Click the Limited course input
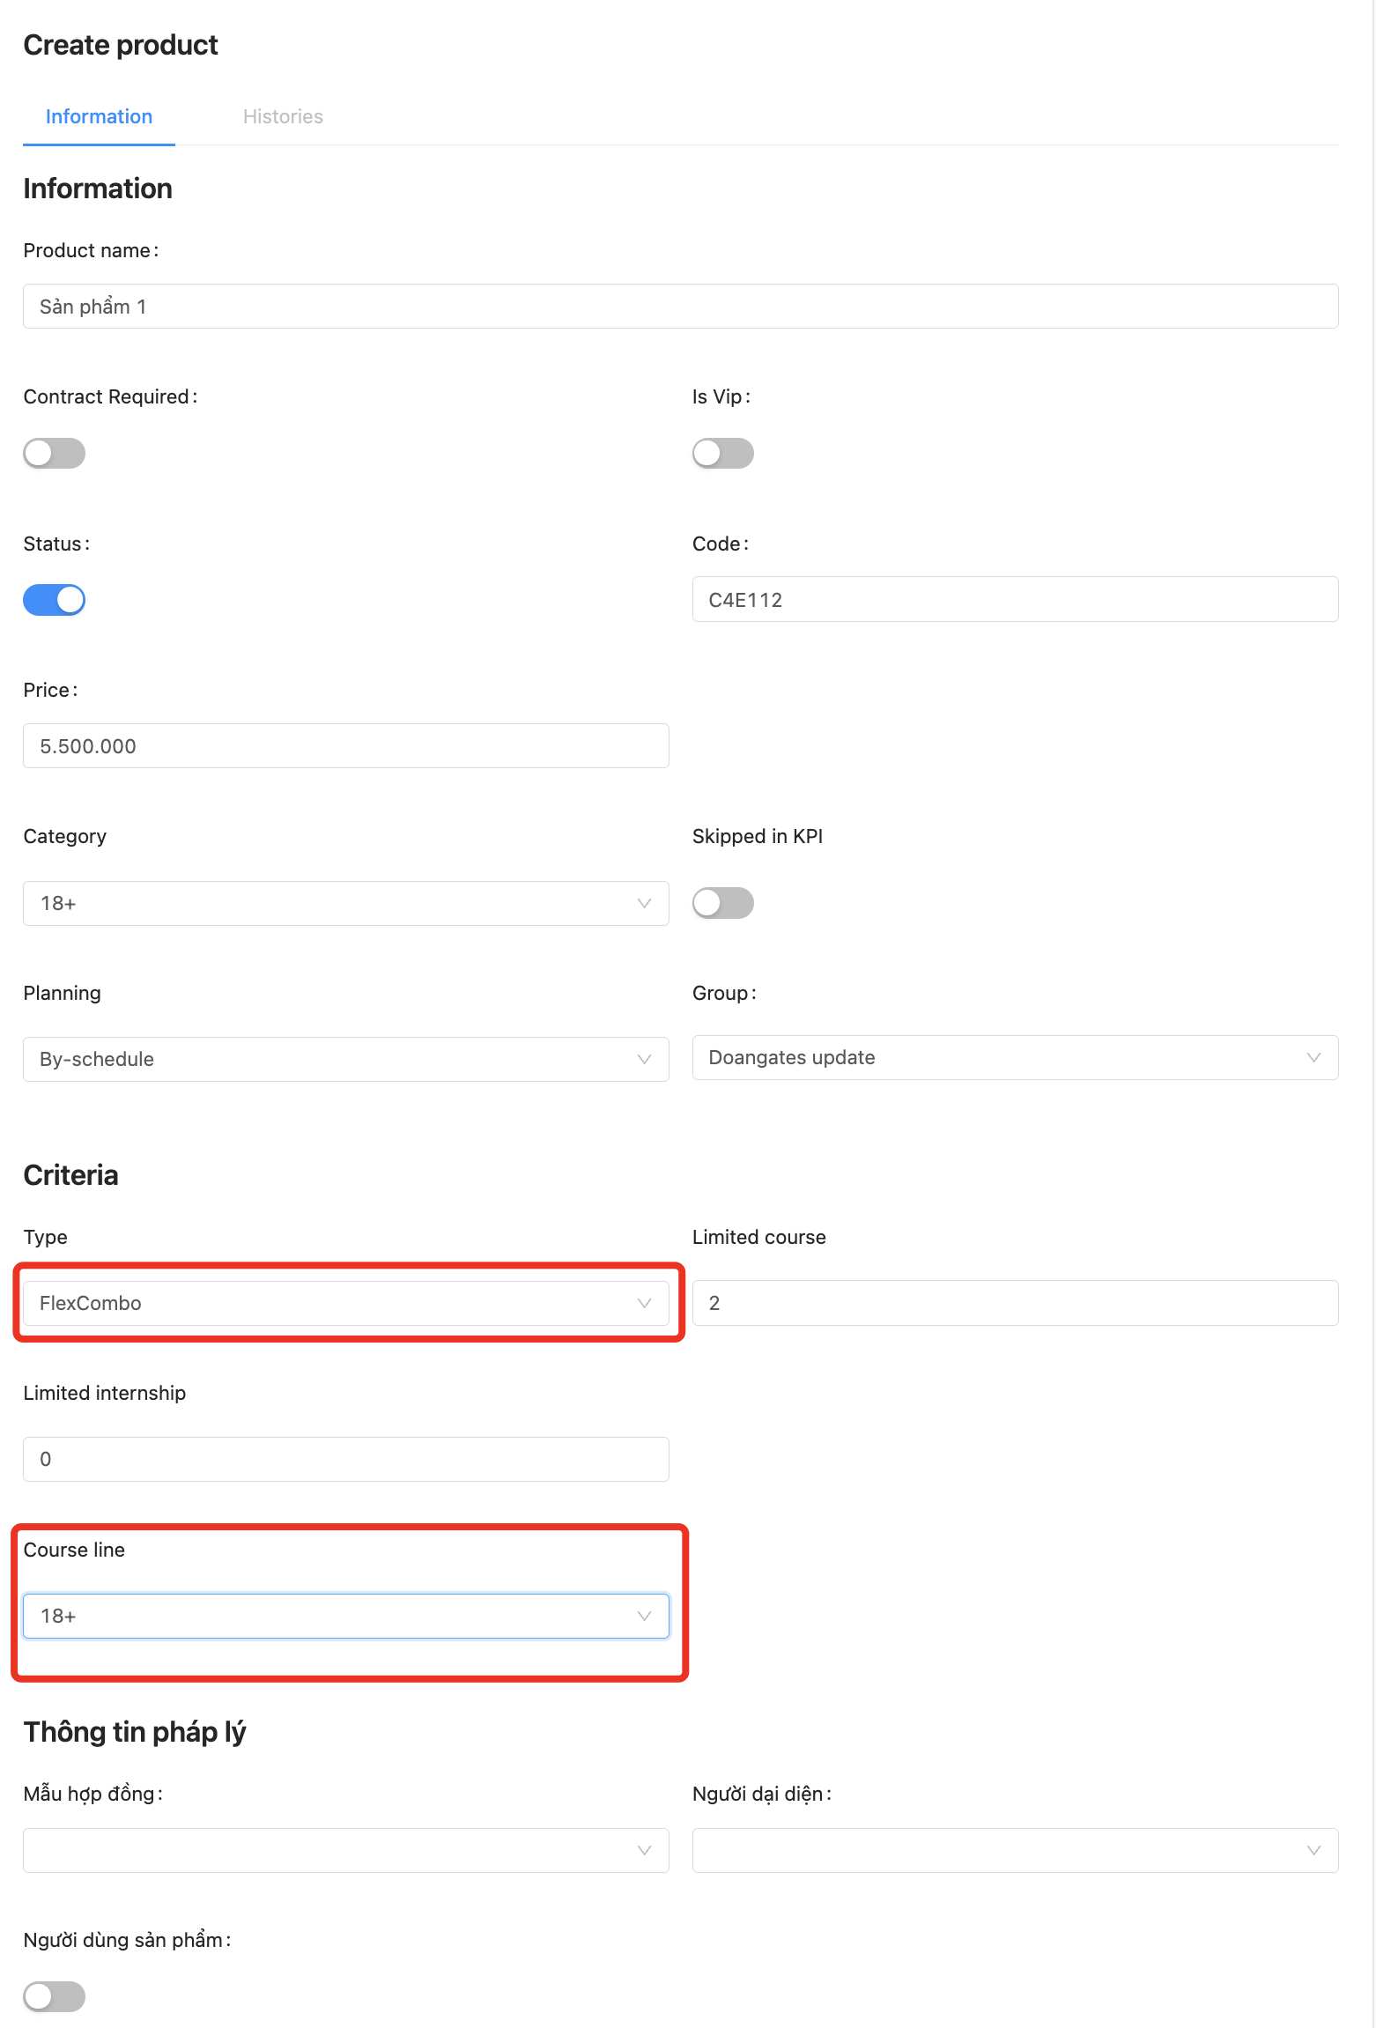 tap(1015, 1303)
